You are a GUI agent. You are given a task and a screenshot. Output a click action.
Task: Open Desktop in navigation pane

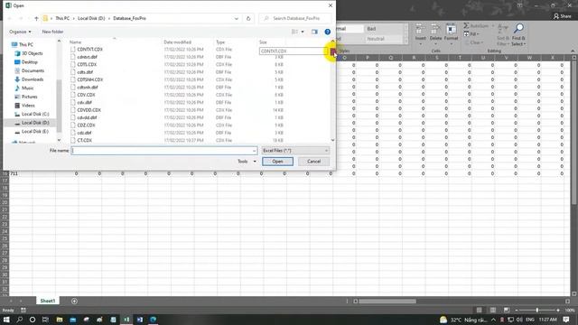click(29, 62)
